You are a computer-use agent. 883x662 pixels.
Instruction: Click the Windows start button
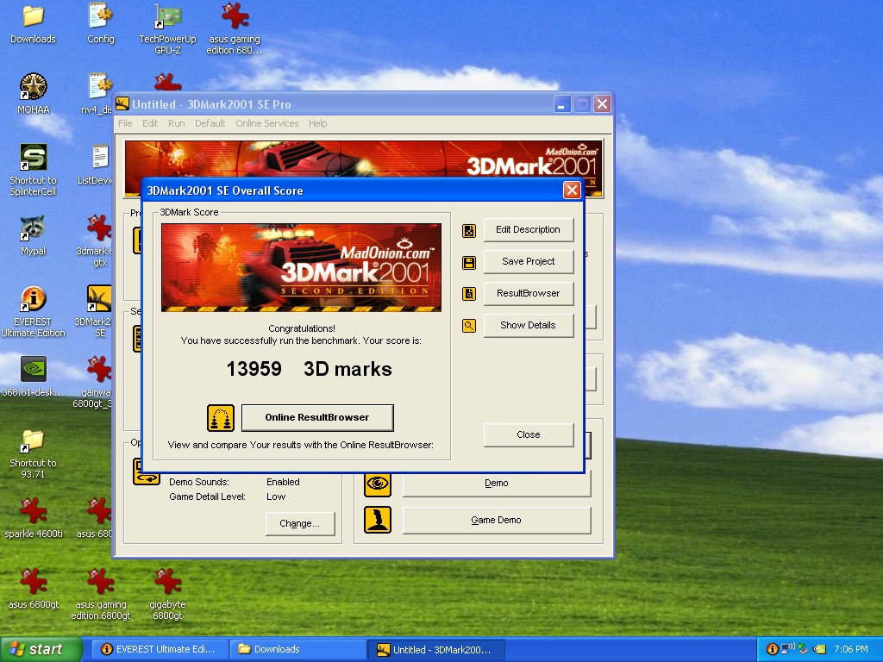41,649
